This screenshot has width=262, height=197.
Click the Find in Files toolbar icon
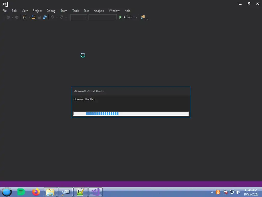[143, 17]
